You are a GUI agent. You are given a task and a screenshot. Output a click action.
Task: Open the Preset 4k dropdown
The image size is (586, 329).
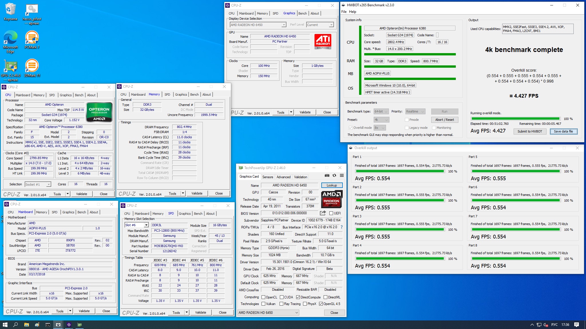tap(381, 120)
